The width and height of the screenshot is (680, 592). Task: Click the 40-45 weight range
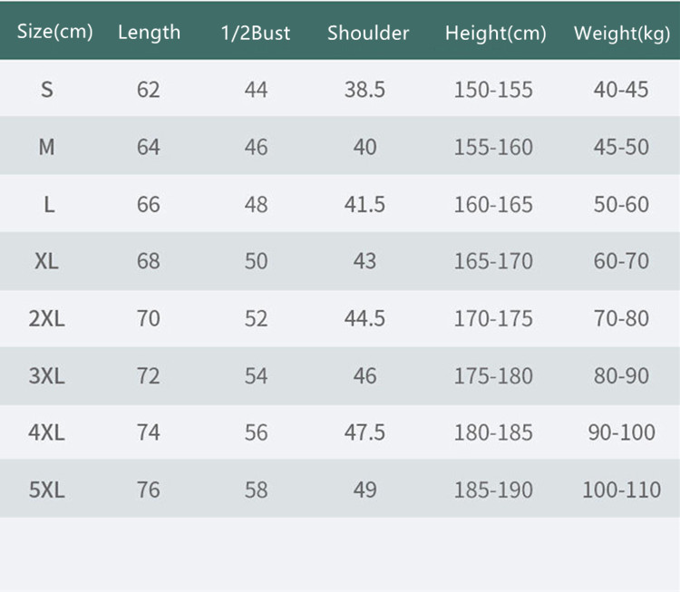point(621,90)
